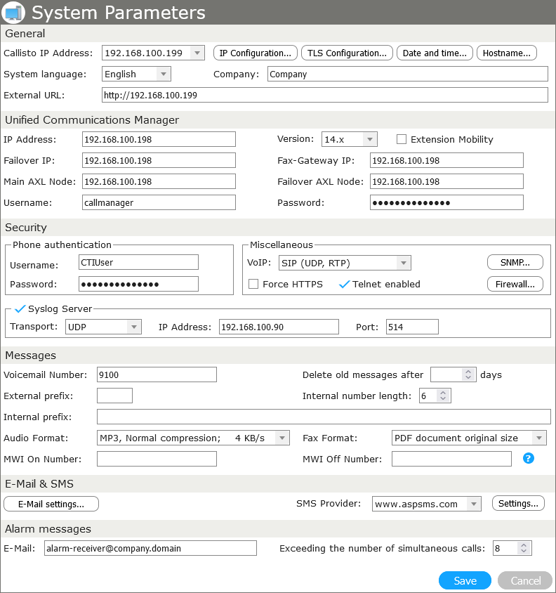Open IP Configuration dialog
Viewport: 556px width, 593px height.
pos(255,53)
